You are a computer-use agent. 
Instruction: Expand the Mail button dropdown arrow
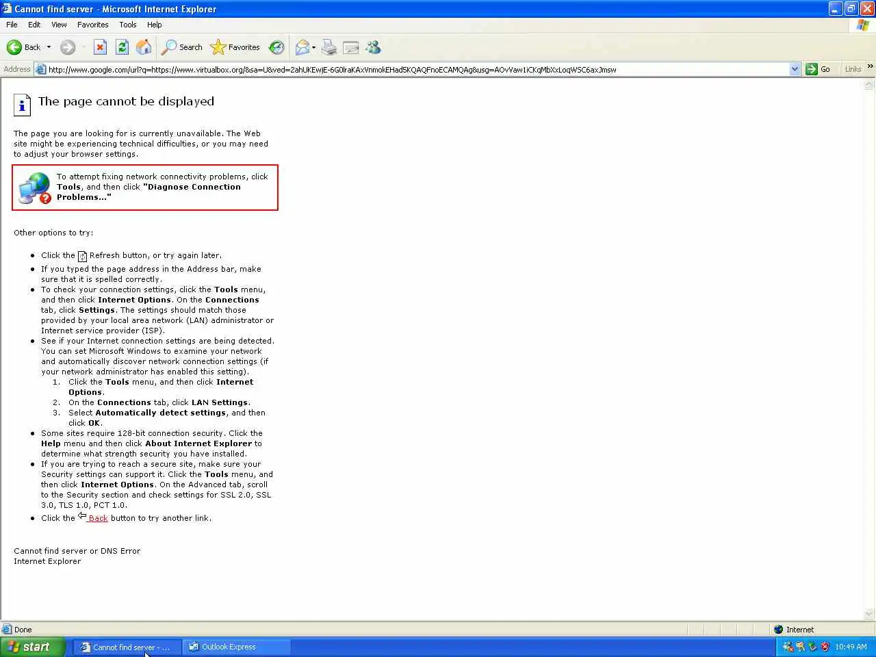click(313, 47)
